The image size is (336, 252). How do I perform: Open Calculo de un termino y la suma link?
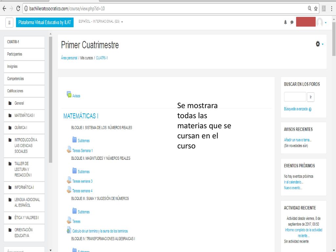(100, 231)
